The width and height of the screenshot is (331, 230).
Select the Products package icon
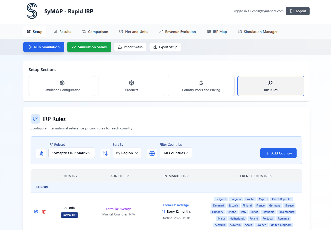(131, 83)
